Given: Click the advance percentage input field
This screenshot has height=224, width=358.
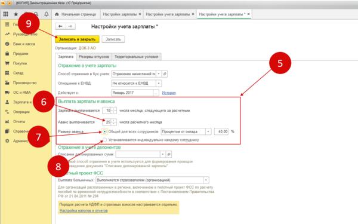Looking at the screenshot, I should pos(221,131).
